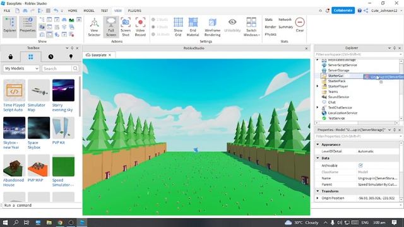Select SoundService in Explorer

[x=338, y=96]
